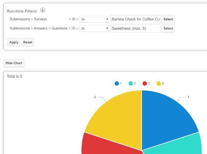Click the Run-time Filters info icon

43,10
